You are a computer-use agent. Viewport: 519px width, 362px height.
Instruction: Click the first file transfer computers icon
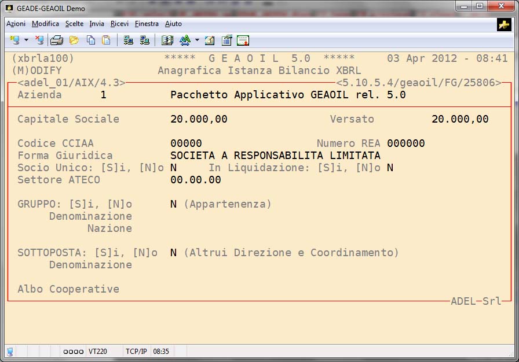tap(129, 40)
